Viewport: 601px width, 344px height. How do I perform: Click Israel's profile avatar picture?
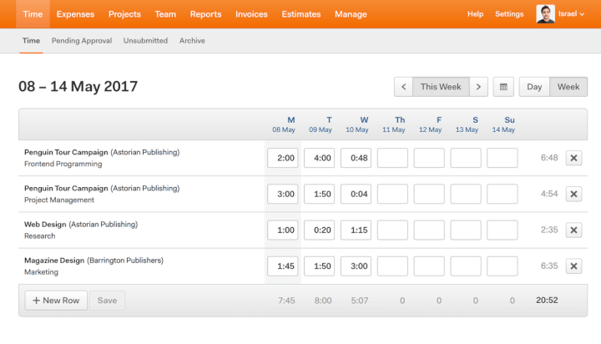(545, 14)
